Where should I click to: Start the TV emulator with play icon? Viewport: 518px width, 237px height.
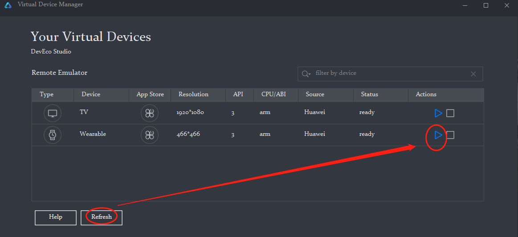[x=438, y=113]
